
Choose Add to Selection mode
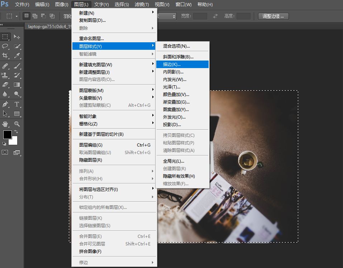(x=35, y=16)
